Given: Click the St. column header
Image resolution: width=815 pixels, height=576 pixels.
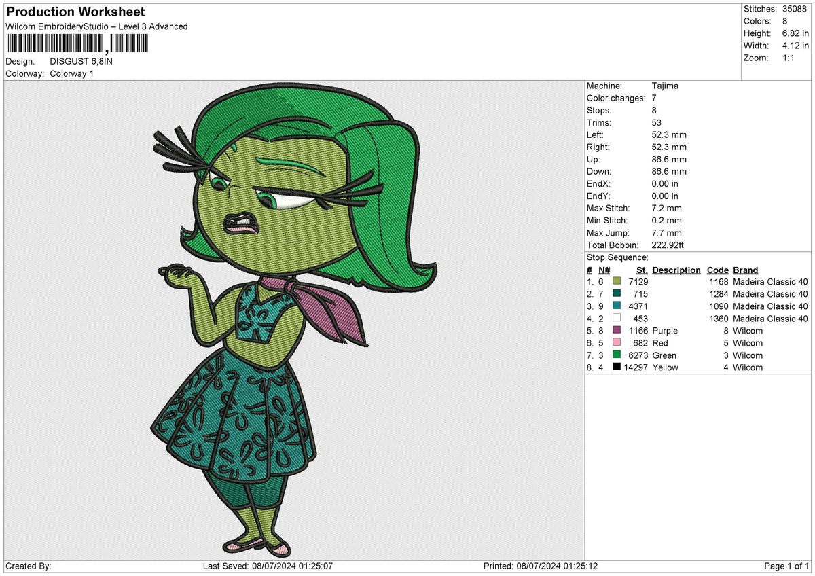Looking at the screenshot, I should (642, 270).
